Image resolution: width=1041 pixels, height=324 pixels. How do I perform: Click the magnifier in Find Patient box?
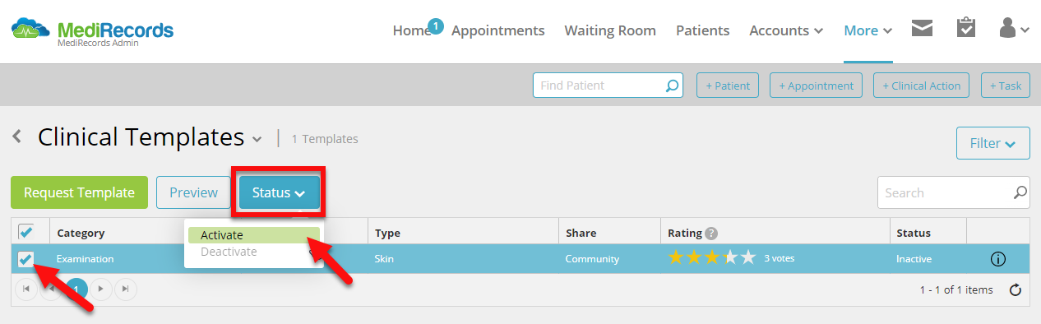click(x=672, y=86)
